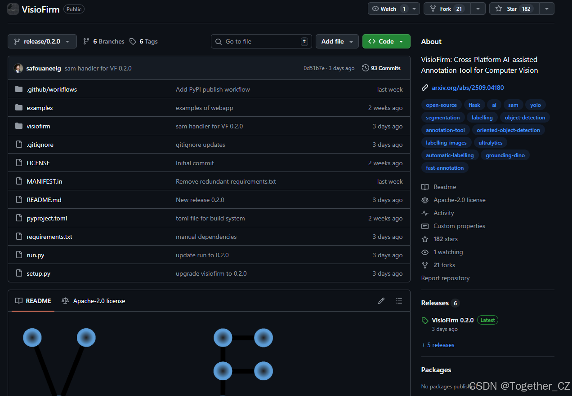This screenshot has height=396, width=572.
Task: Open commit 'sam handler for VF 0.2.0' in header
Action: [98, 68]
